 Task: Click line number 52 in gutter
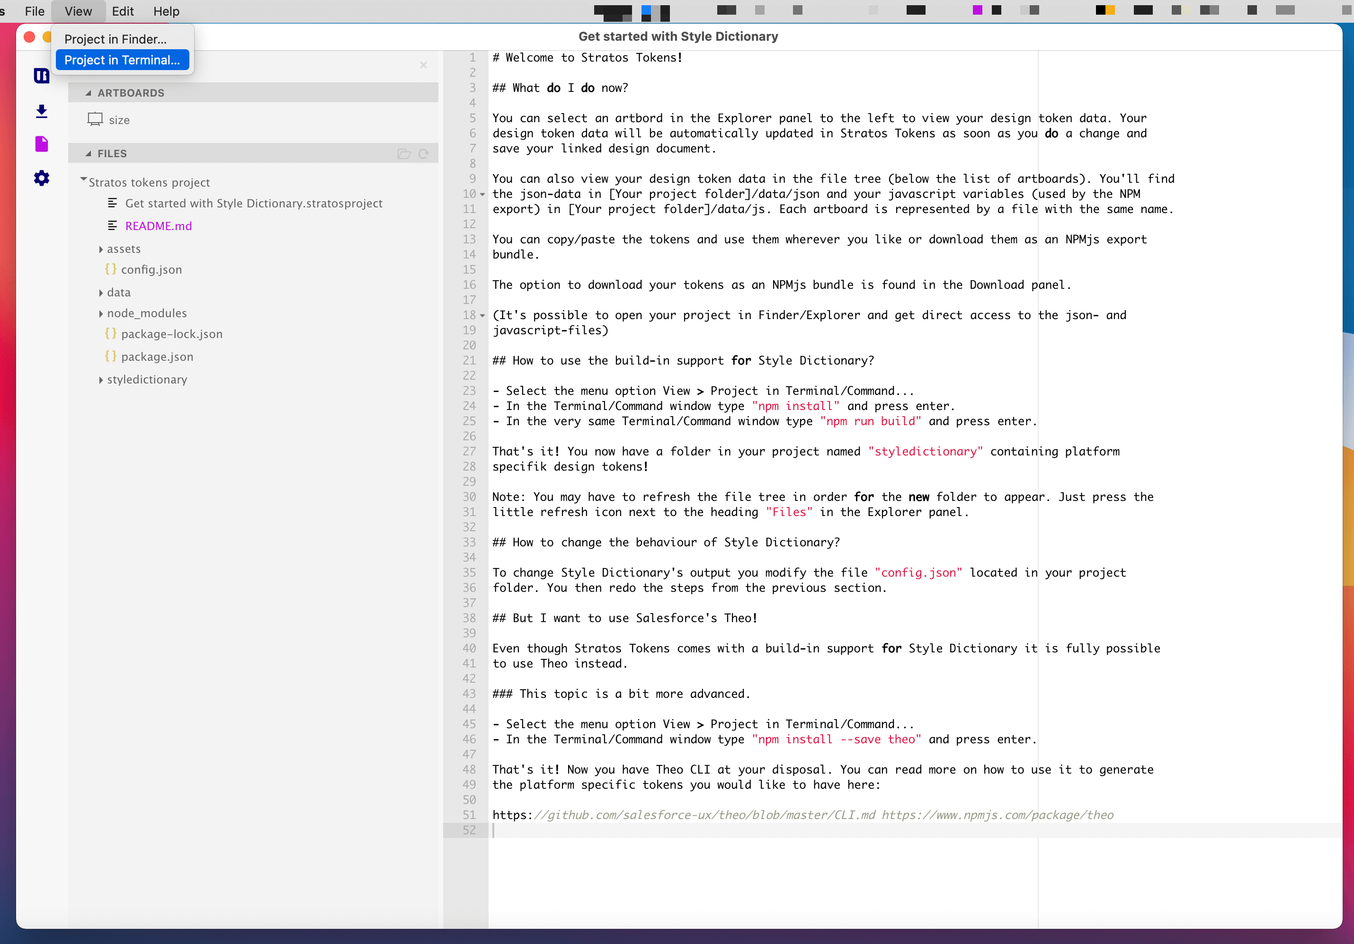click(469, 829)
